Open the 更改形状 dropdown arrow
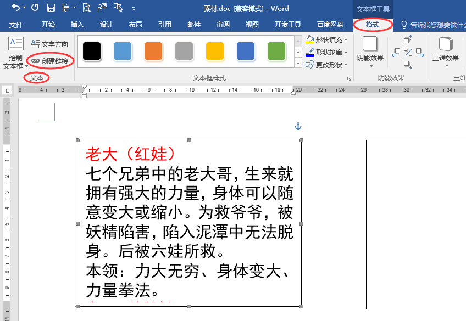Image resolution: width=466 pixels, height=321 pixels. click(346, 65)
